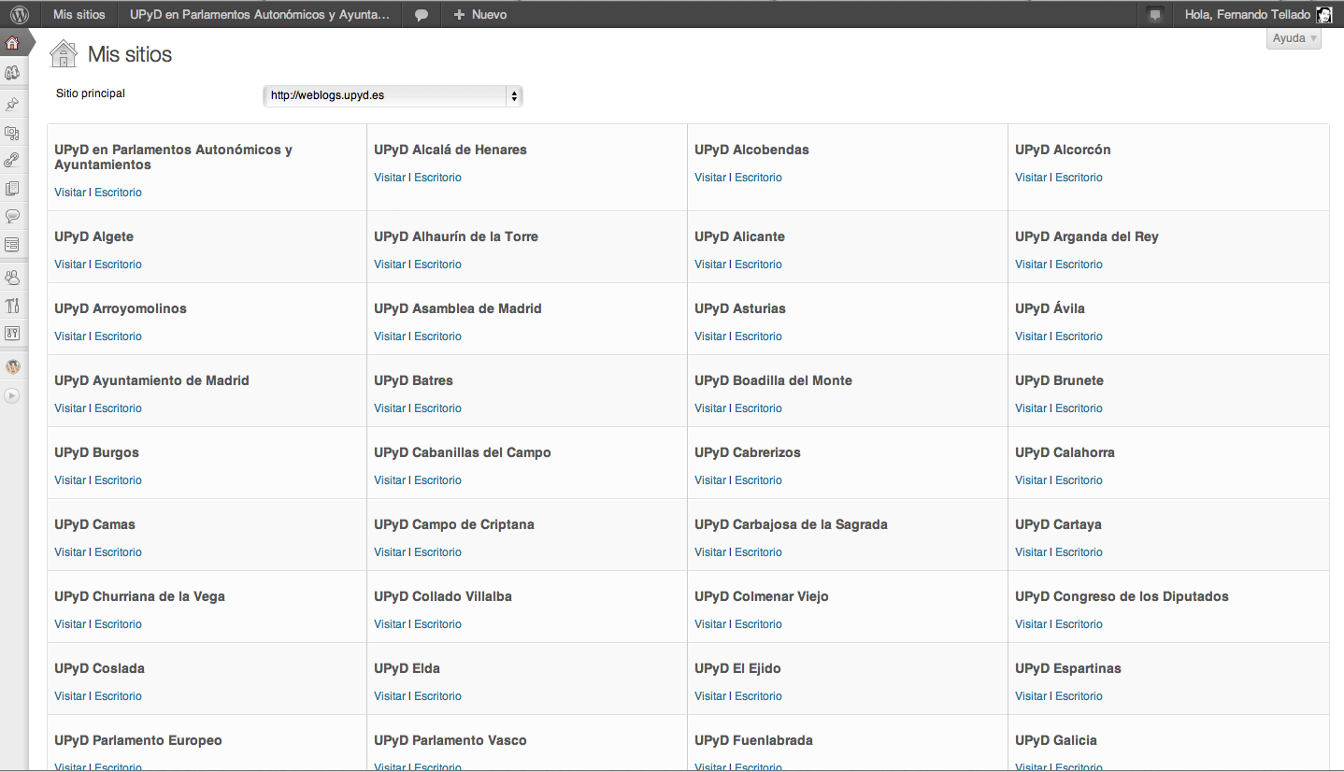Open Posts via the pushpin sidebar icon
Screen dimensions: 1344x772
click(x=12, y=104)
